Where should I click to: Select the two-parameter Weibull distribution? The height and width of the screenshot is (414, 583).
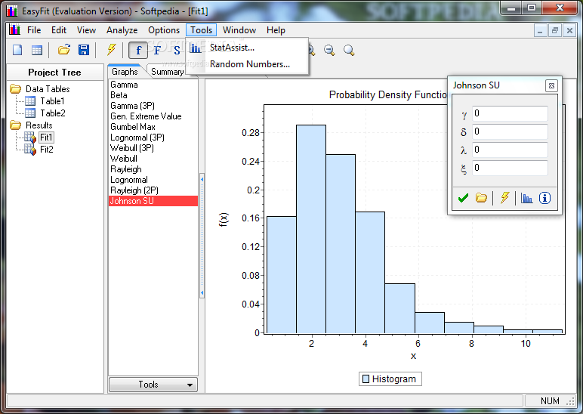(153, 159)
